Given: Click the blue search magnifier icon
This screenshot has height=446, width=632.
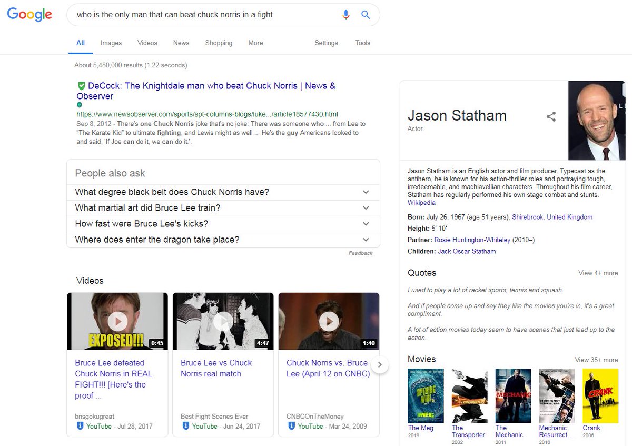Looking at the screenshot, I should pos(366,15).
